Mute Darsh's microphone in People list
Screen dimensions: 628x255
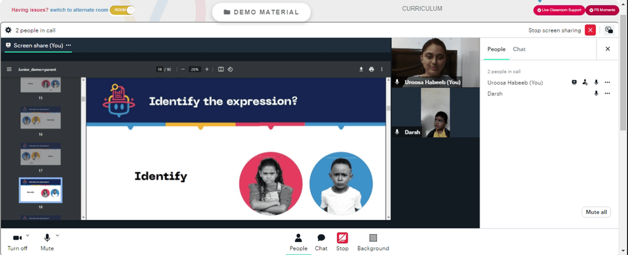(596, 94)
